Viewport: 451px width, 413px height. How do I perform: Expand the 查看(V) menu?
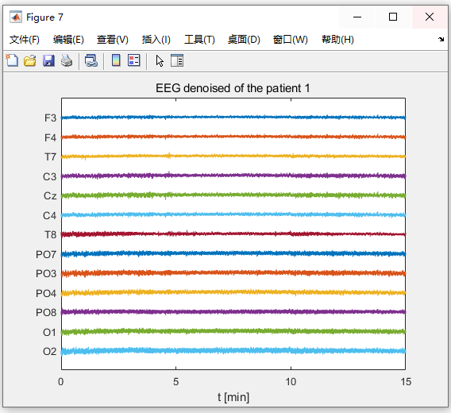pyautogui.click(x=113, y=40)
